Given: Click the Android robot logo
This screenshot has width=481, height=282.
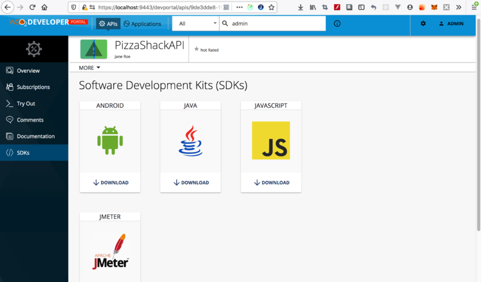Looking at the screenshot, I should (110, 139).
